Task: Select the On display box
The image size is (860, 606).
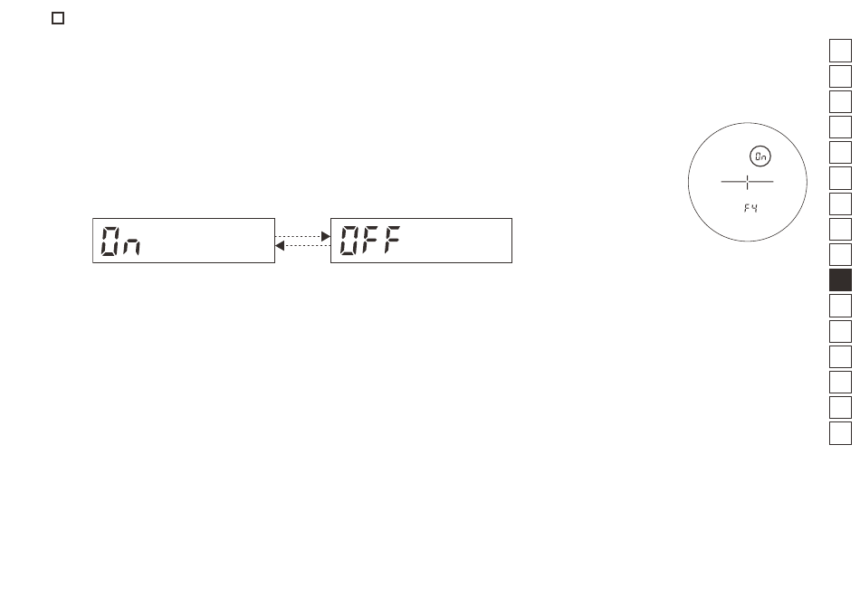Action: [x=184, y=241]
